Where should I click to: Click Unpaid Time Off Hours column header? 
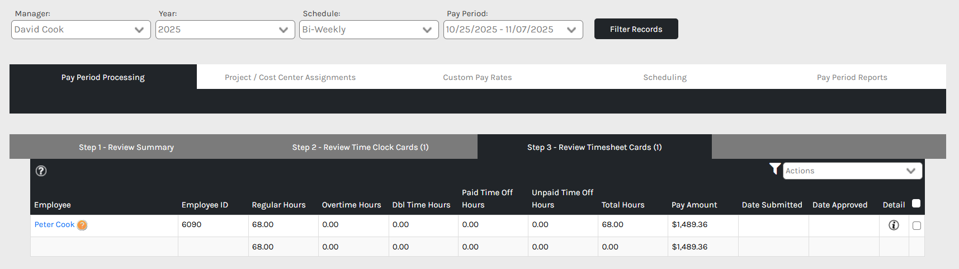click(x=563, y=199)
